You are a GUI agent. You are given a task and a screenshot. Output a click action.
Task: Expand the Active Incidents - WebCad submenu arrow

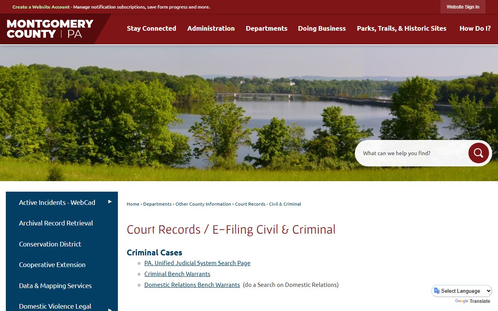110,202
